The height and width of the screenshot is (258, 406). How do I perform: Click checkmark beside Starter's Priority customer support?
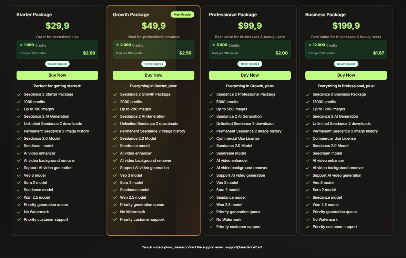pyautogui.click(x=19, y=219)
